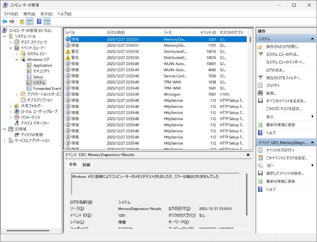Close the event 1201 preview pane
Image resolution: width=317 pixels, height=242 pixels.
click(248, 155)
